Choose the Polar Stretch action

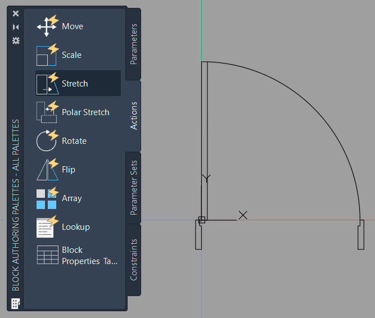(x=85, y=112)
